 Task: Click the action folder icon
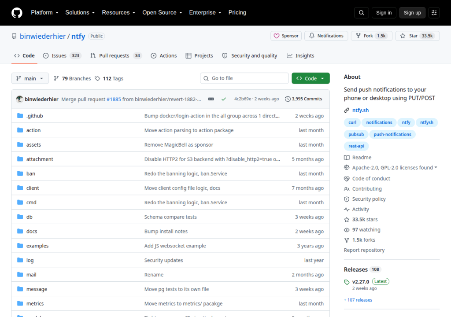click(20, 130)
